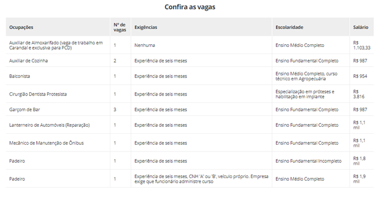Click the R$ 1.103,33 salary cell
Image resolution: width=377 pixels, height=198 pixels.
tap(361, 45)
